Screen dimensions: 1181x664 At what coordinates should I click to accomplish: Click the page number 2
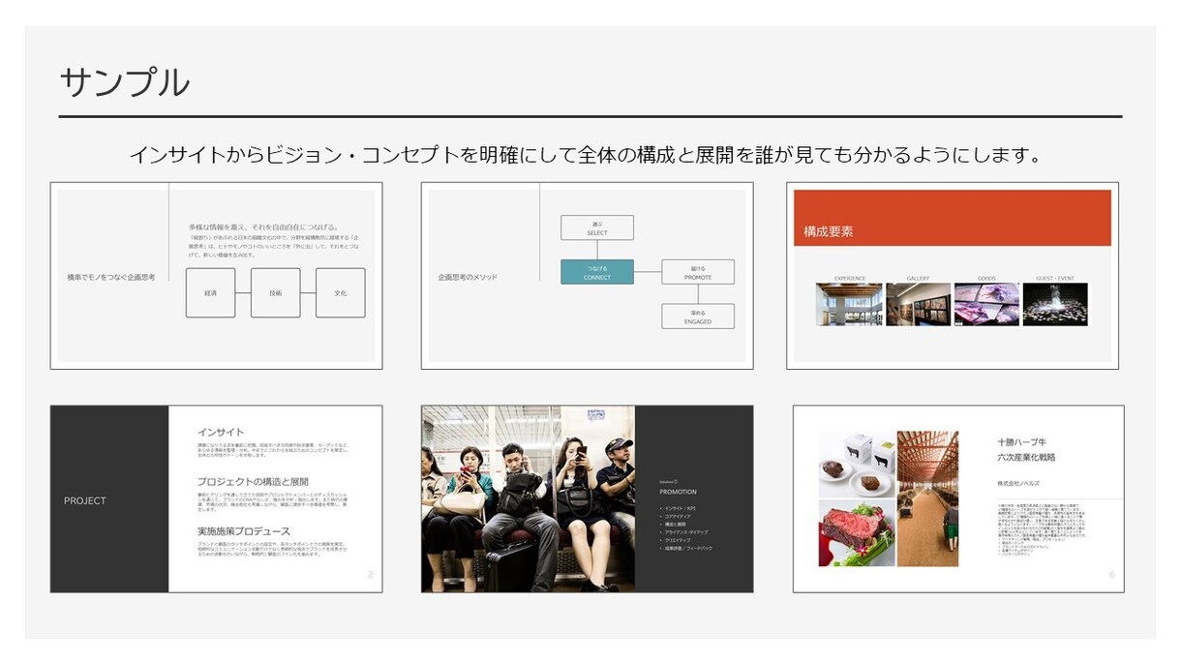point(370,575)
